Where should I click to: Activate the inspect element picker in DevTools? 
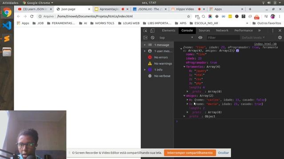coord(145,30)
